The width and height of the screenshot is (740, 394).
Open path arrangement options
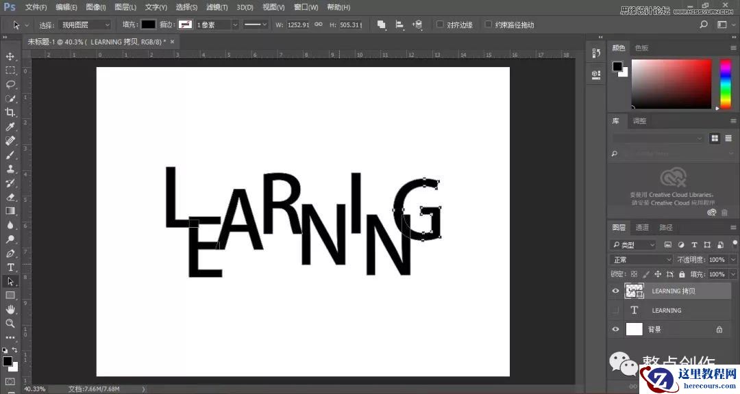click(x=417, y=25)
